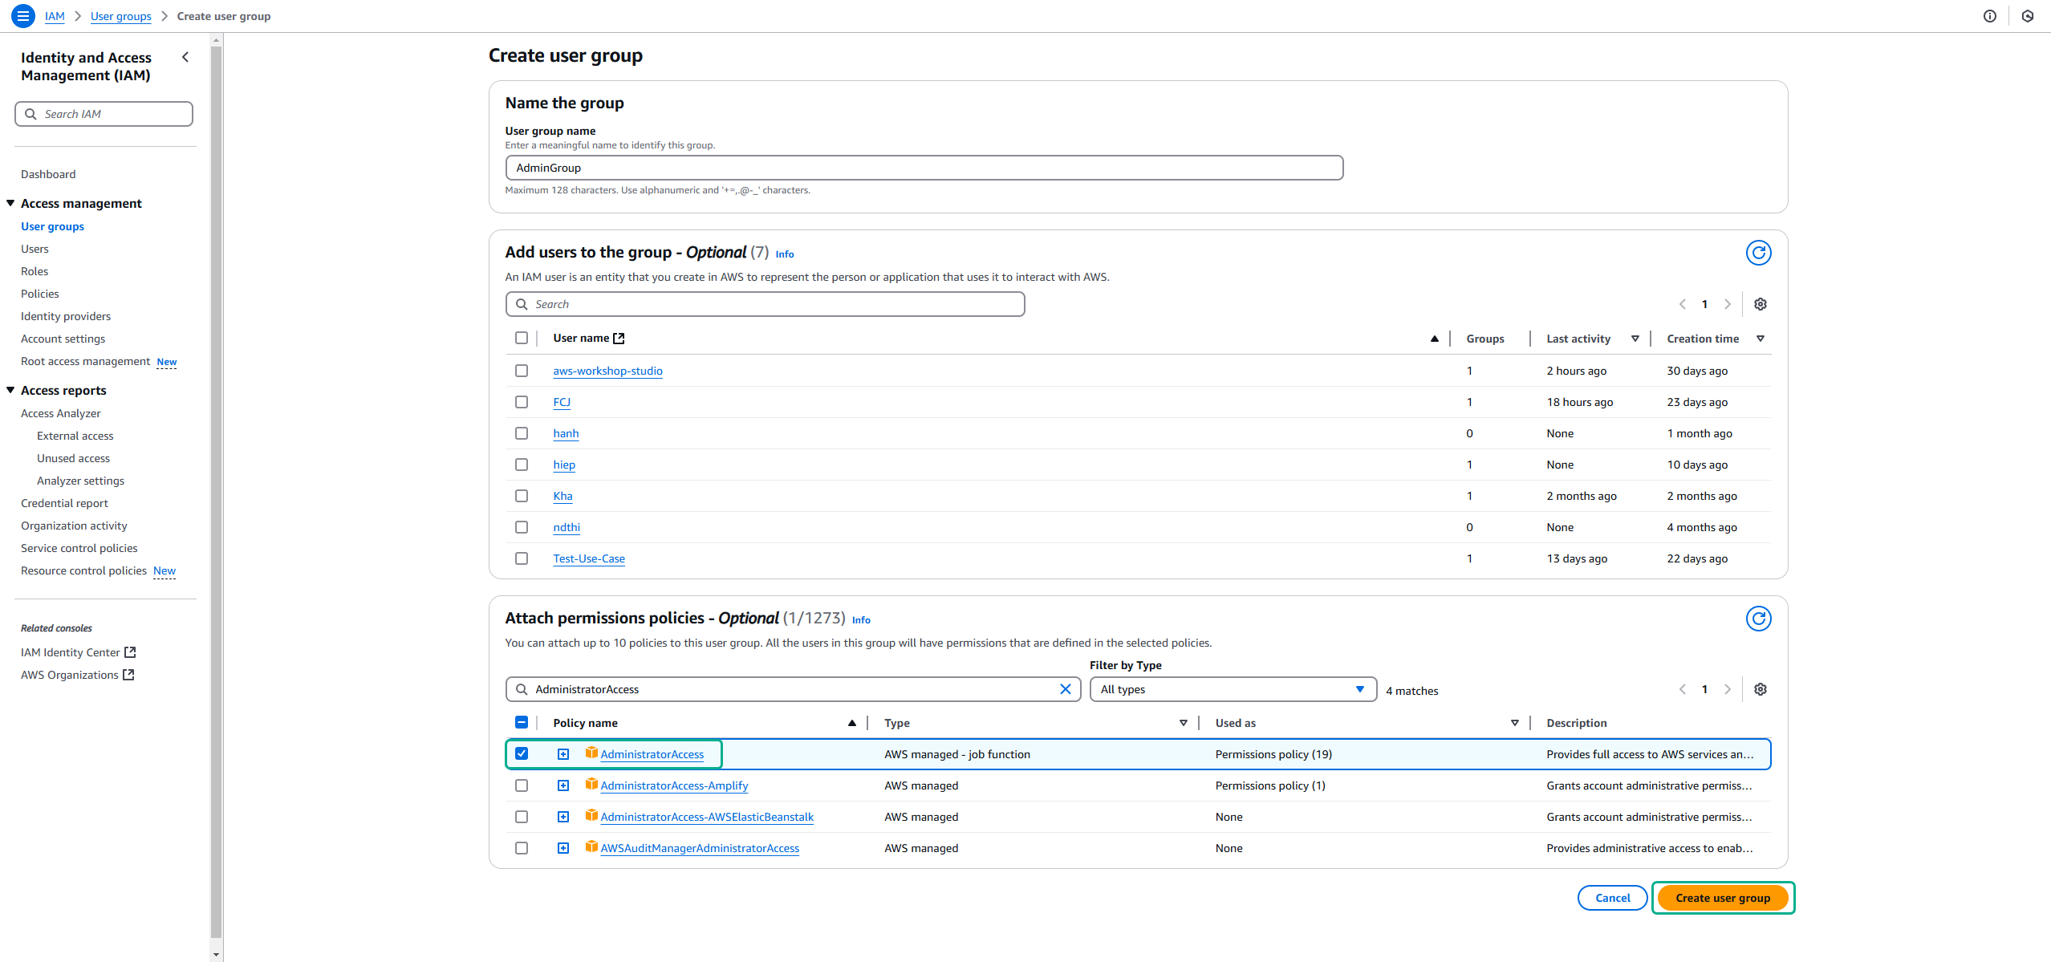The image size is (2051, 962).
Task: Open the hamburger navigation menu icon
Action: [23, 15]
